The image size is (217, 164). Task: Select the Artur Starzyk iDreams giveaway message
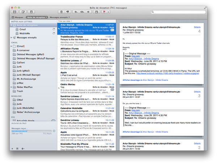[x=87, y=29]
